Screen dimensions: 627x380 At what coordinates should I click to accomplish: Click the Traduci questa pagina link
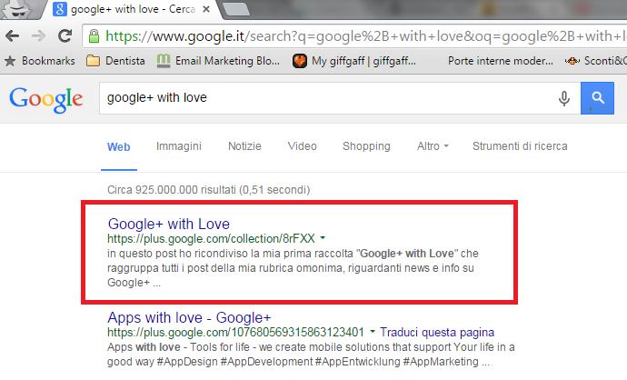pos(437,332)
